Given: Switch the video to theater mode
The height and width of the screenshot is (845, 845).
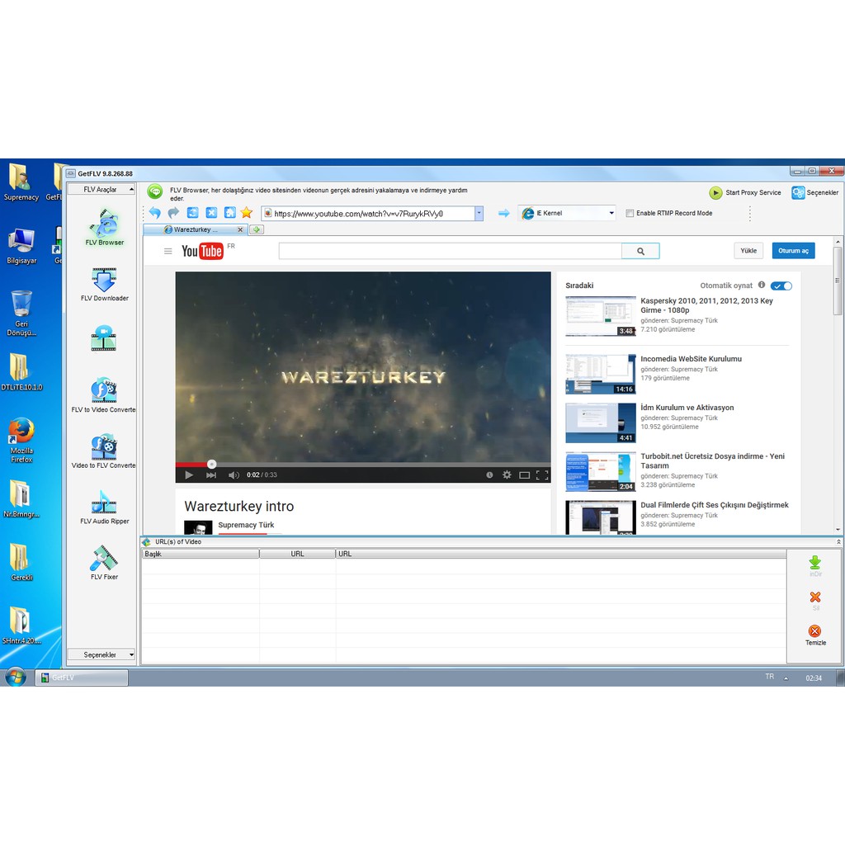Looking at the screenshot, I should [524, 474].
